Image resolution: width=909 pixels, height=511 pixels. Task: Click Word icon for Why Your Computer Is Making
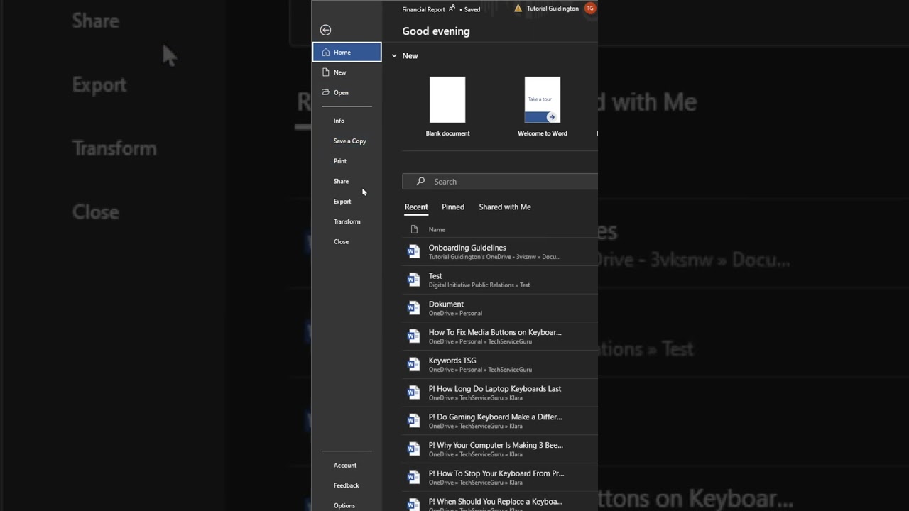pos(413,449)
